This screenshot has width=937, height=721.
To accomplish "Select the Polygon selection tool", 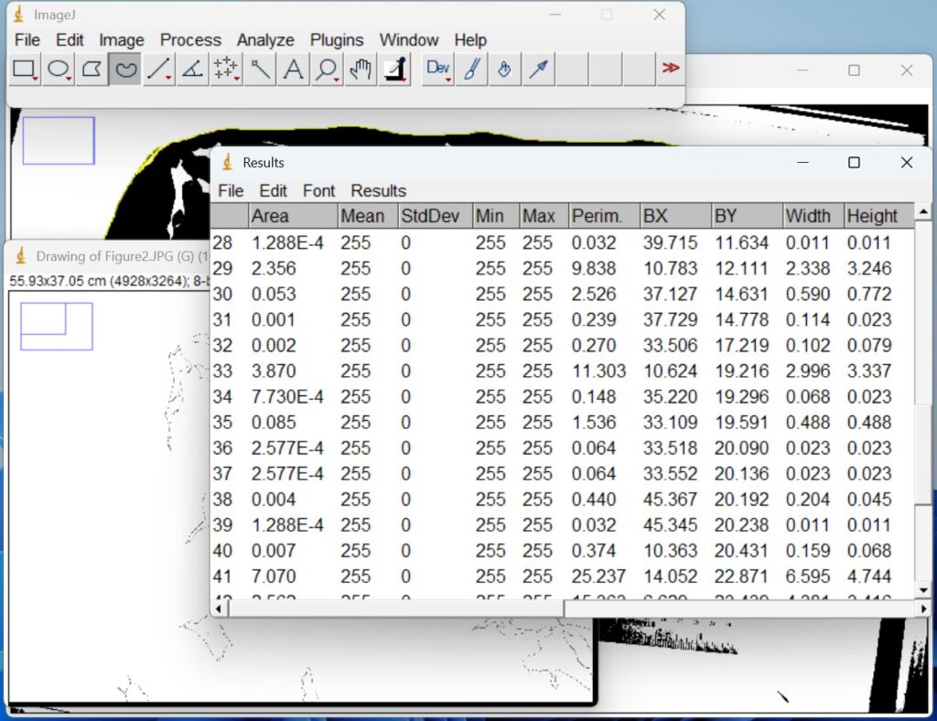I will tap(92, 68).
